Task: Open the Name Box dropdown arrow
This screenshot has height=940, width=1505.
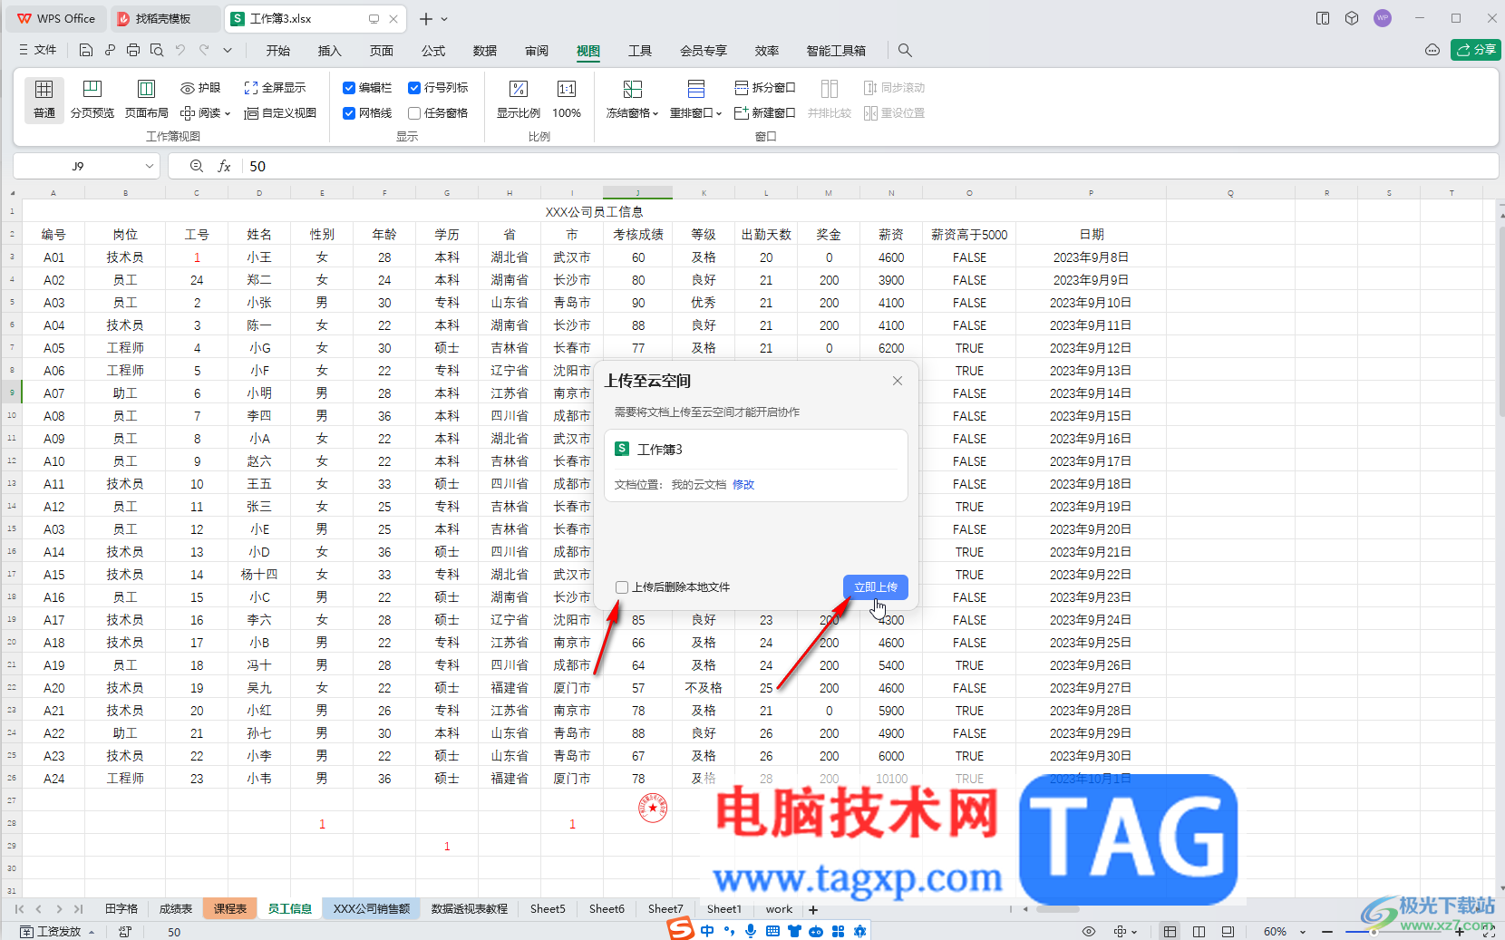Action: click(x=150, y=167)
